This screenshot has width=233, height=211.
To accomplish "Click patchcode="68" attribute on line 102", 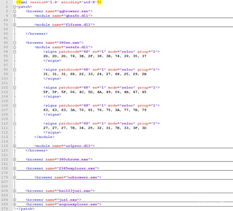I will (74, 88).
